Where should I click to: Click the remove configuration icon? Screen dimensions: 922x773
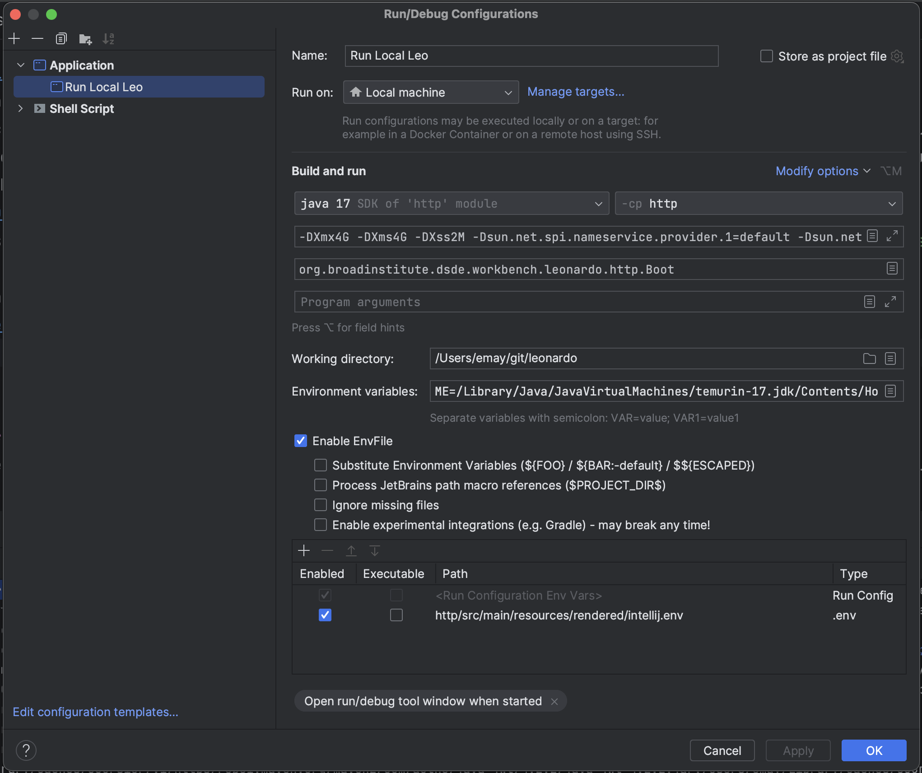click(36, 37)
